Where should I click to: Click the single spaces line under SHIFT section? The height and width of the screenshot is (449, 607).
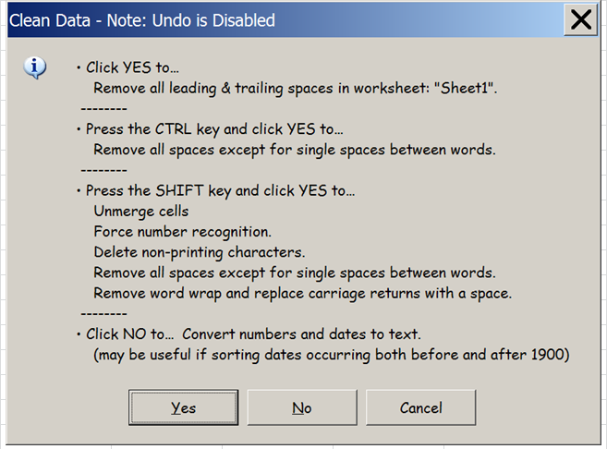[x=295, y=273]
